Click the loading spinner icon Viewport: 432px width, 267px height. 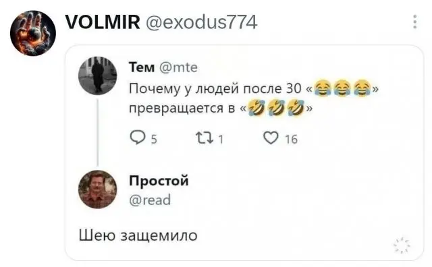pyautogui.click(x=402, y=245)
